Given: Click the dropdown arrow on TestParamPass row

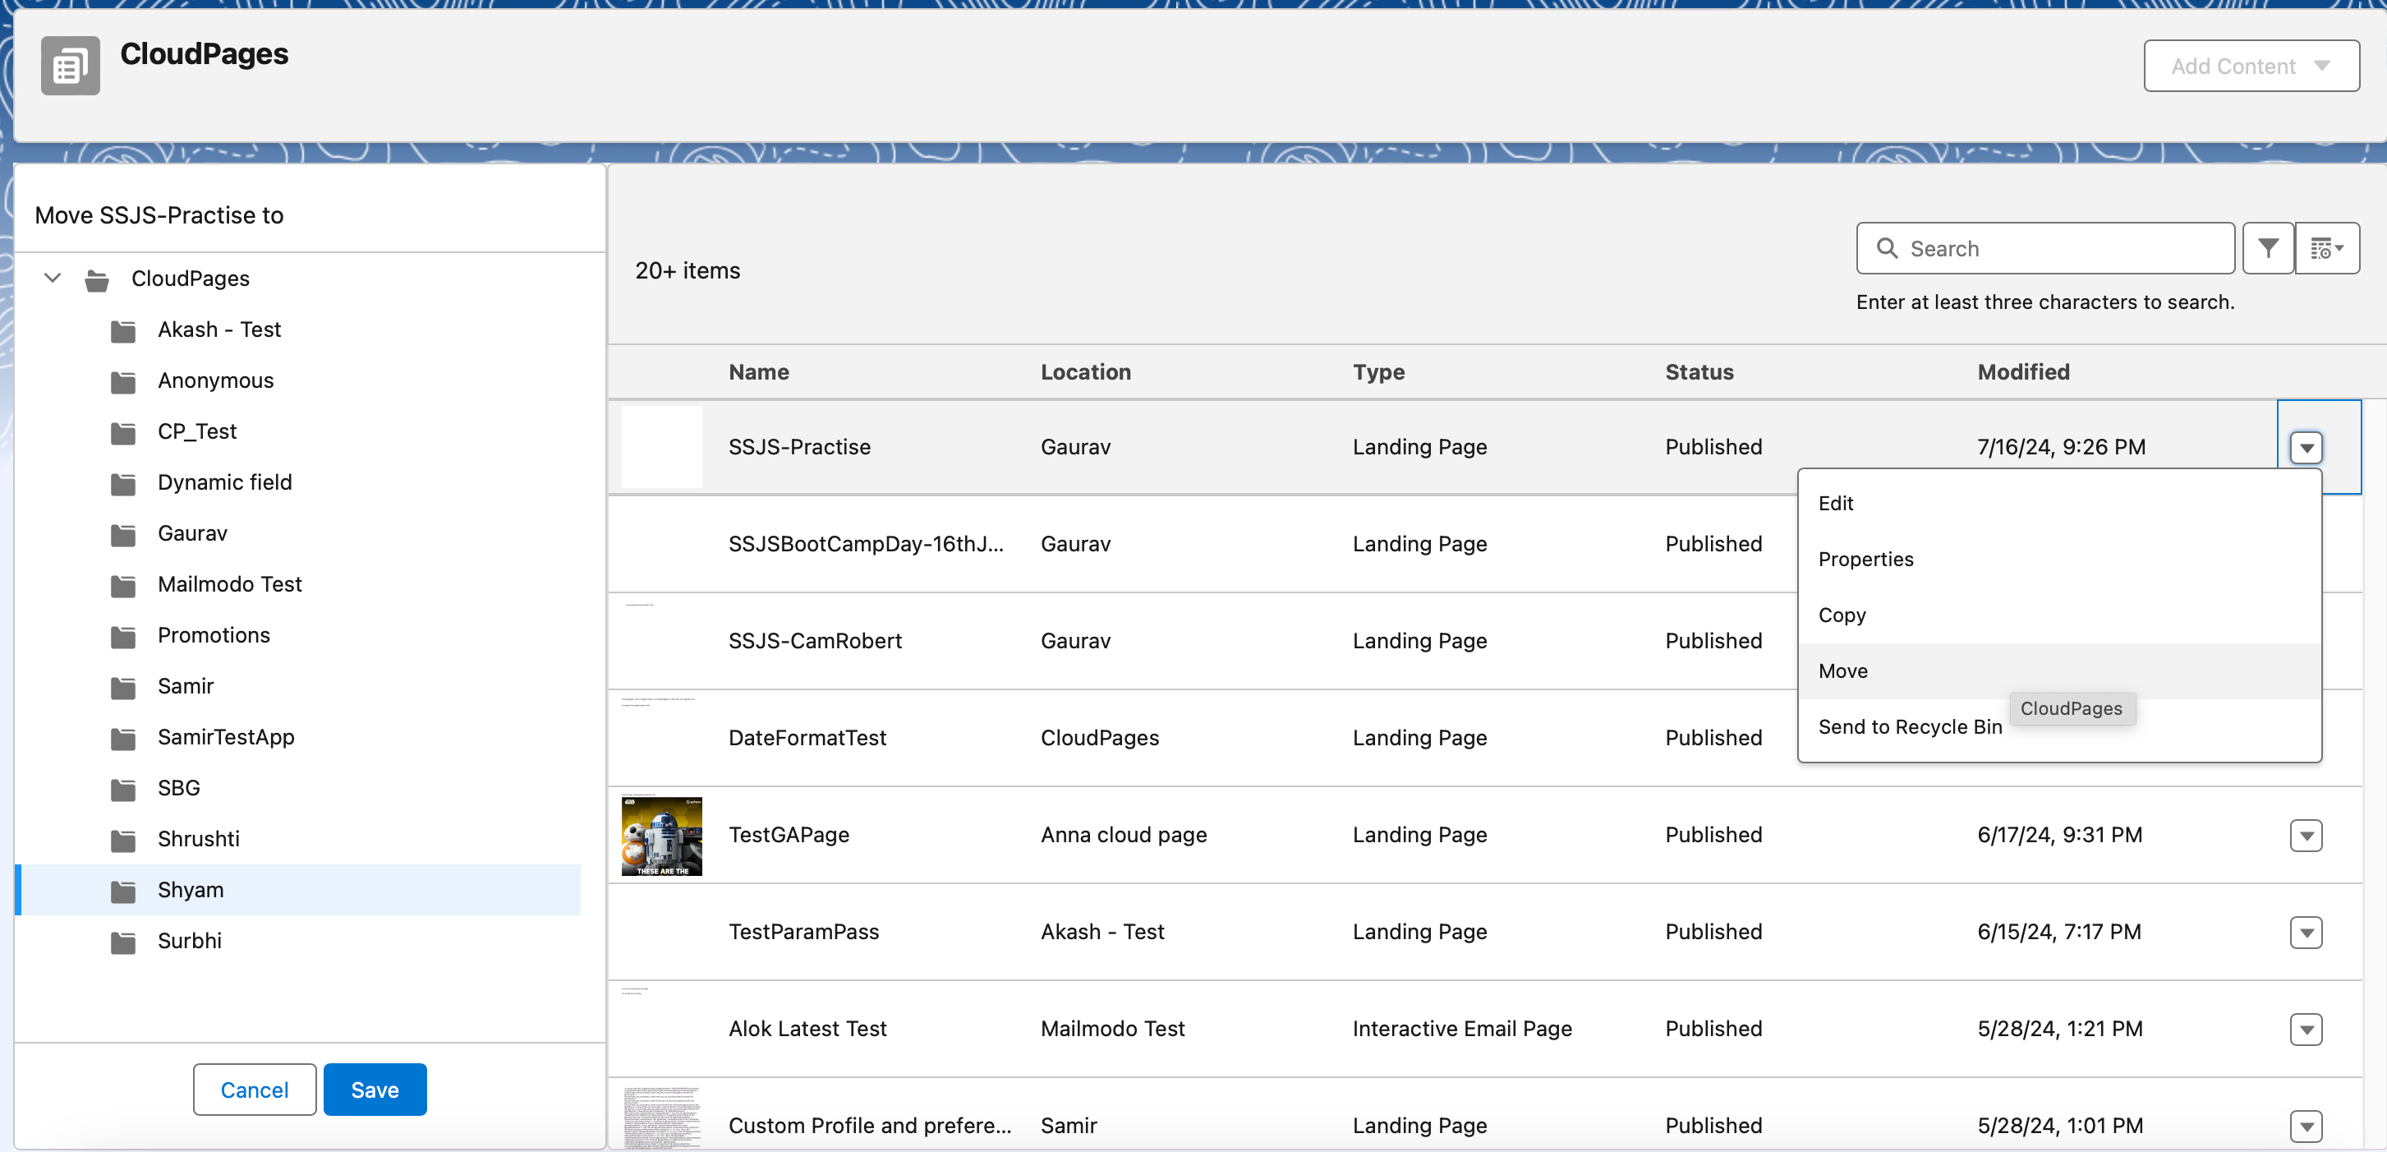Looking at the screenshot, I should point(2308,933).
